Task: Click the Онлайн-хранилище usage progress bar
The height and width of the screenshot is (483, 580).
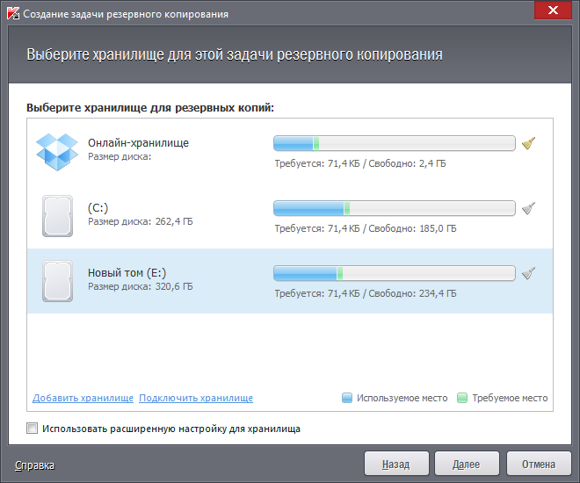Action: (394, 143)
